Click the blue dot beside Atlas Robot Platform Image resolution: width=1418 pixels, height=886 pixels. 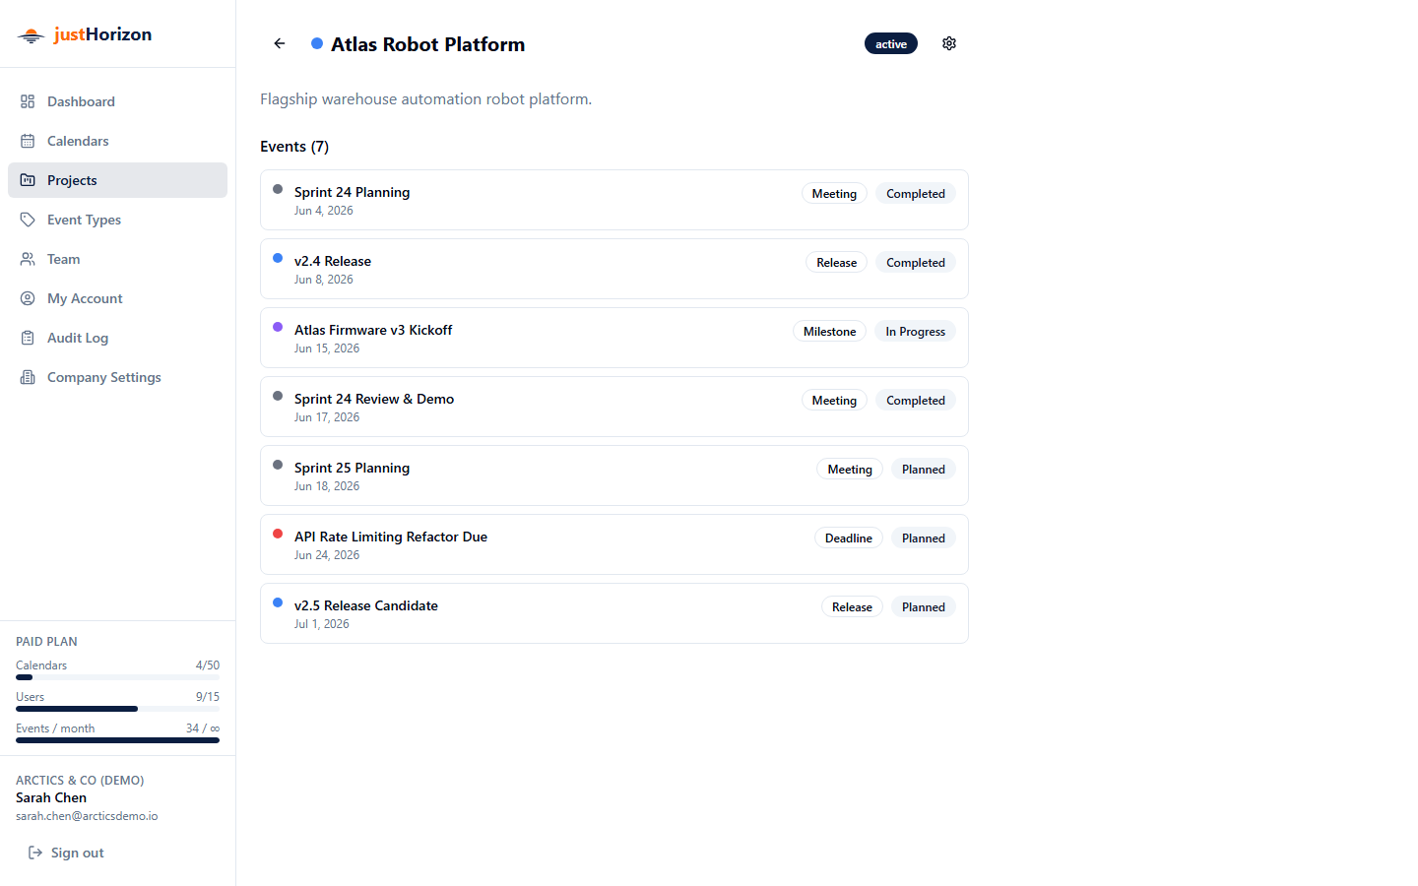coord(317,43)
